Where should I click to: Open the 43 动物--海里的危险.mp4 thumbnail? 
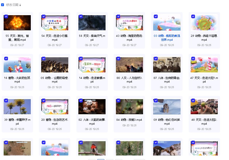point(129,23)
